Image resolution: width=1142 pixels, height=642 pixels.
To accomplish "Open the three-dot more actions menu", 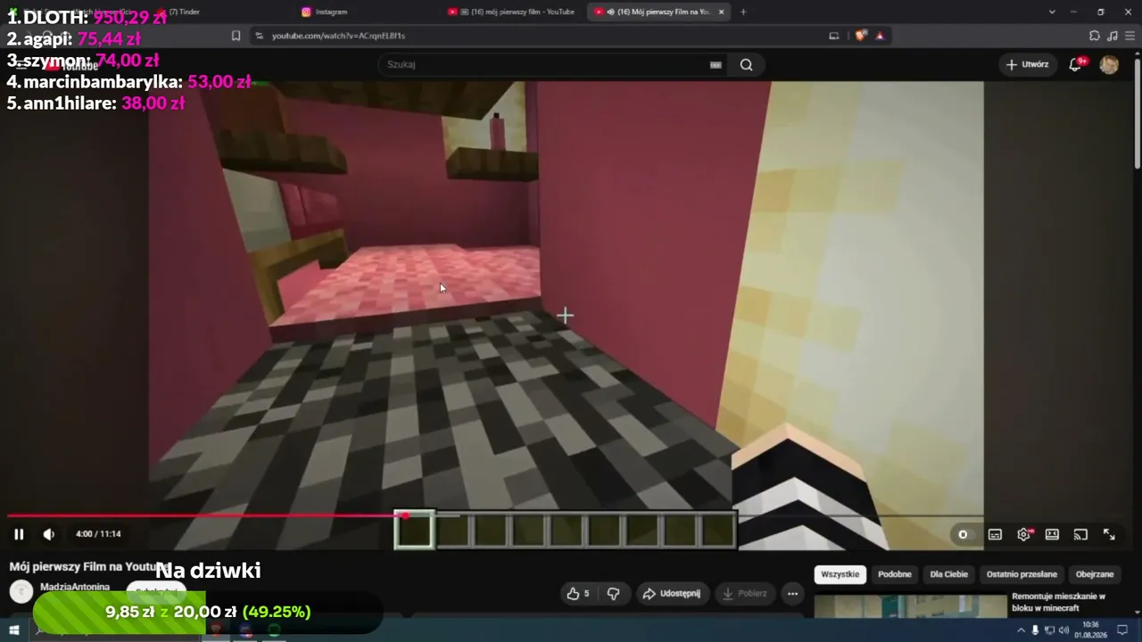I will (x=792, y=593).
